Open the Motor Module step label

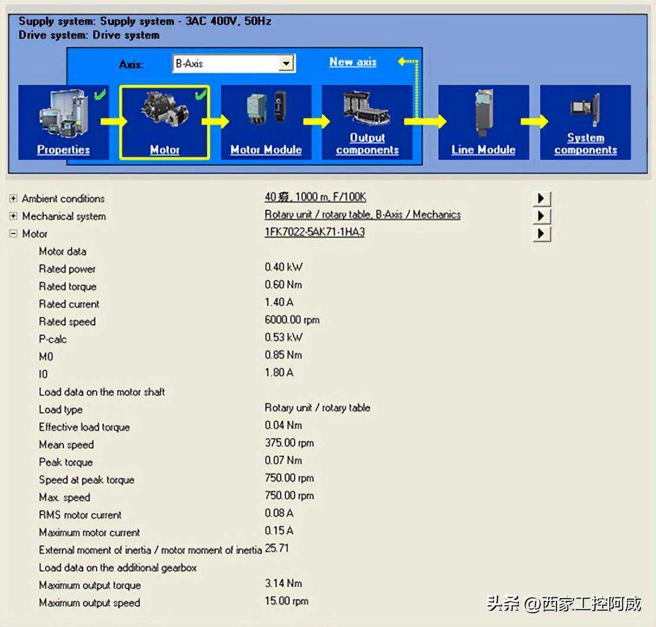point(266,150)
